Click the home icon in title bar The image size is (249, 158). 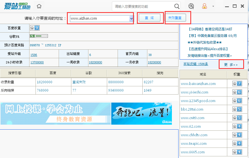tap(39, 6)
